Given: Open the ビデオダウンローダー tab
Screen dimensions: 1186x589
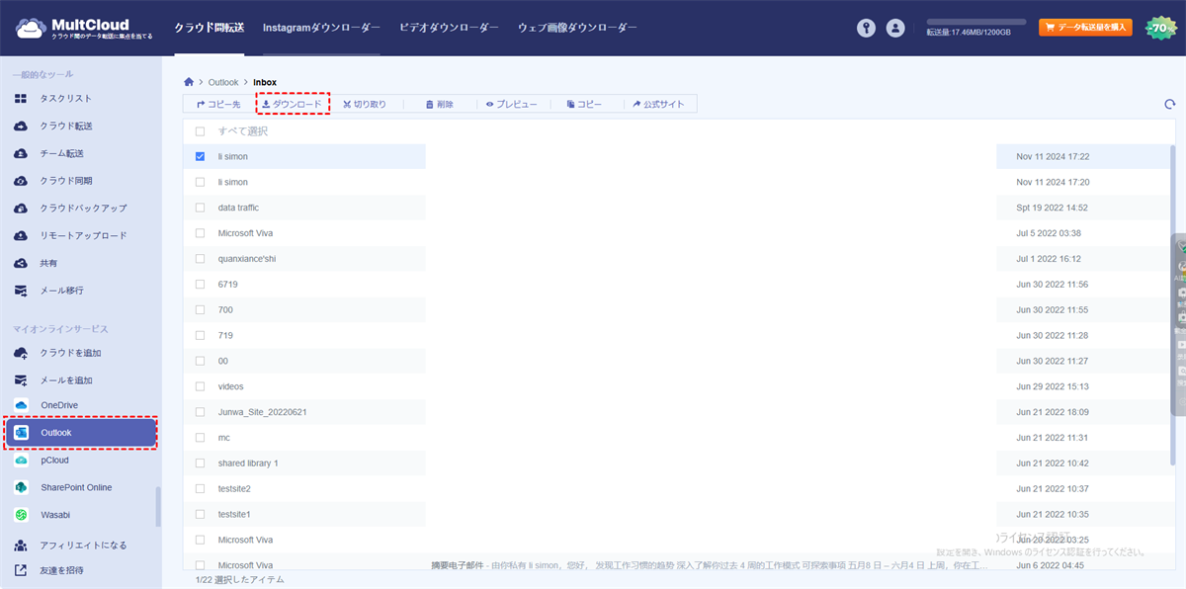Looking at the screenshot, I should [x=449, y=28].
